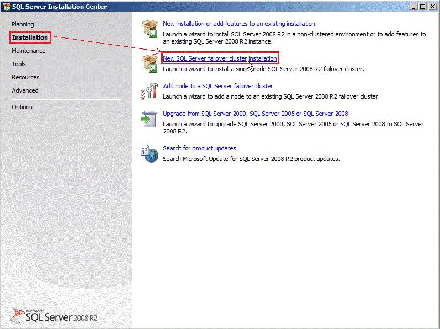The image size is (440, 329).
Task: Maximize the Installation Center window
Action: [422, 7]
